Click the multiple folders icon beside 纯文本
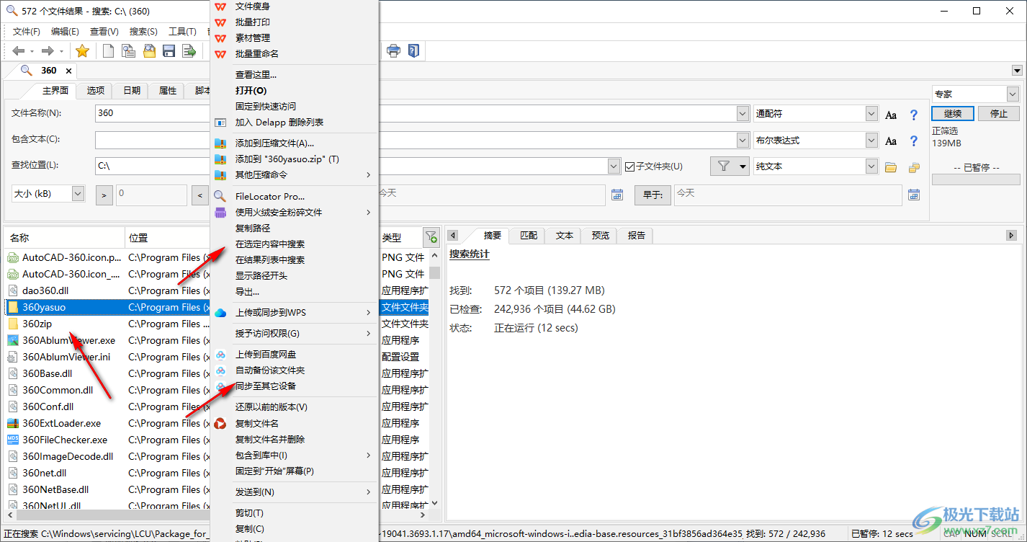The width and height of the screenshot is (1027, 542). click(914, 167)
